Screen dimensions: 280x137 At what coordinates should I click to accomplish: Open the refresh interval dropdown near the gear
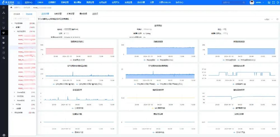pyautogui.click(x=269, y=20)
